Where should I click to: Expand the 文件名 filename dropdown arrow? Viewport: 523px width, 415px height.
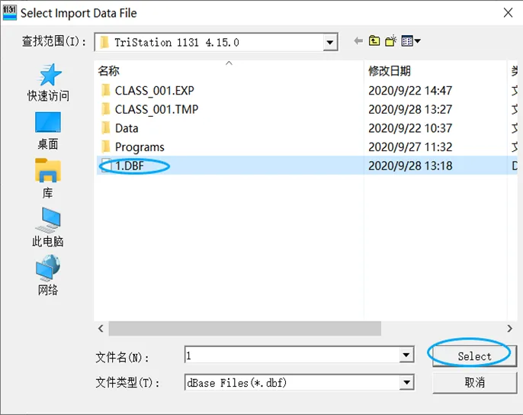point(406,355)
